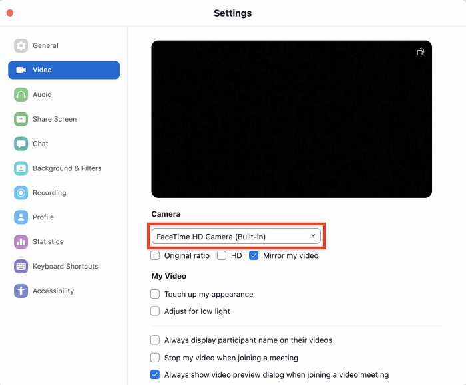Switch to Keyboard Shortcuts settings
466x385 pixels.
[65, 267]
